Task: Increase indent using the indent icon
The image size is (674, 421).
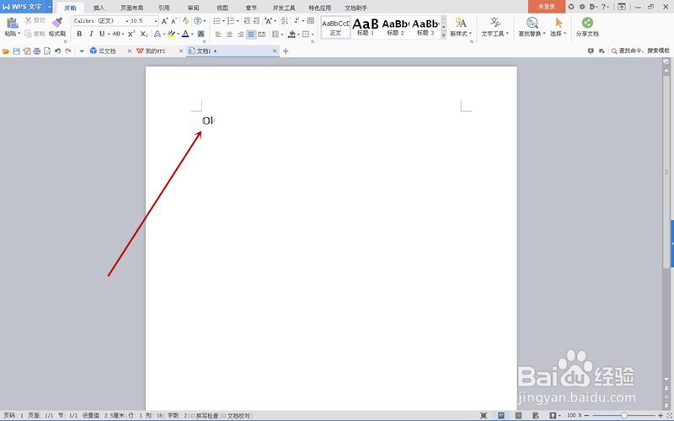Action: [x=257, y=20]
